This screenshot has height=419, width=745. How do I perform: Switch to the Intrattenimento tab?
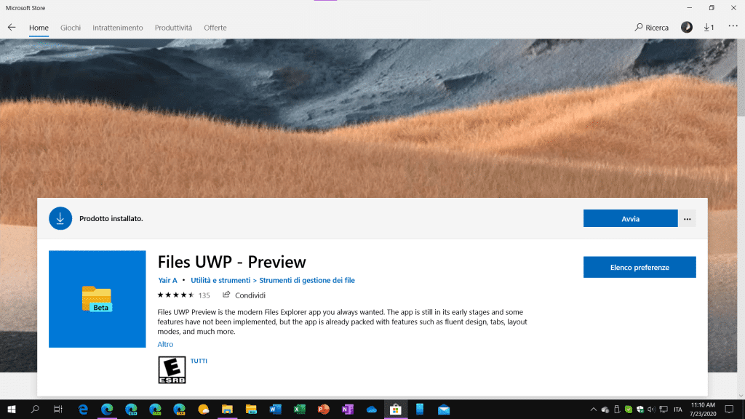click(118, 28)
